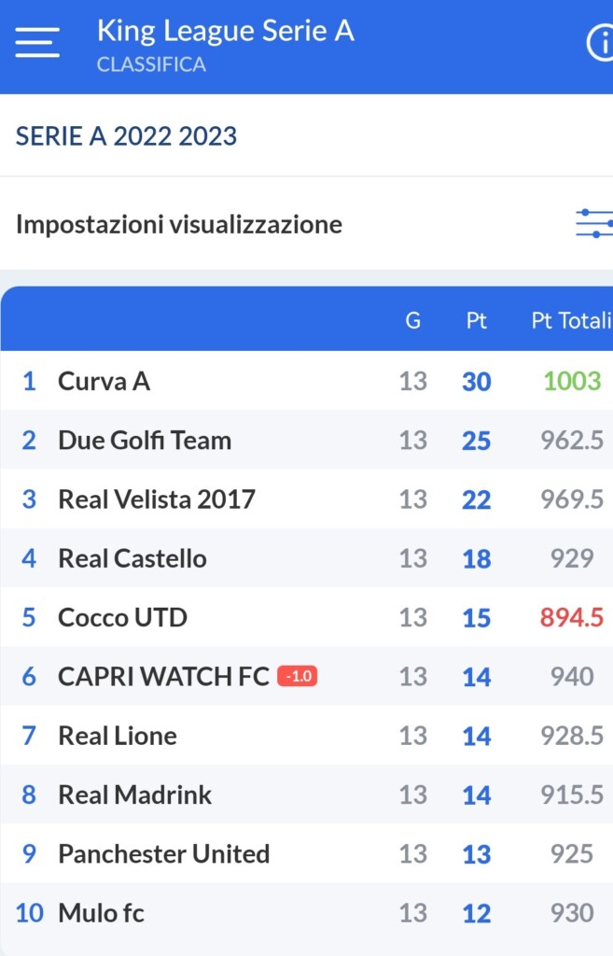Expand Impostazioni visualizzazione settings
This screenshot has height=956, width=613.
[179, 224]
